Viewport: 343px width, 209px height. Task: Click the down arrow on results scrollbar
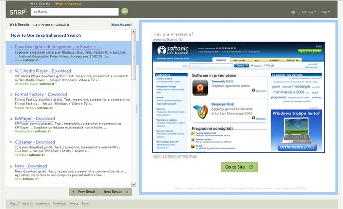[134, 184]
